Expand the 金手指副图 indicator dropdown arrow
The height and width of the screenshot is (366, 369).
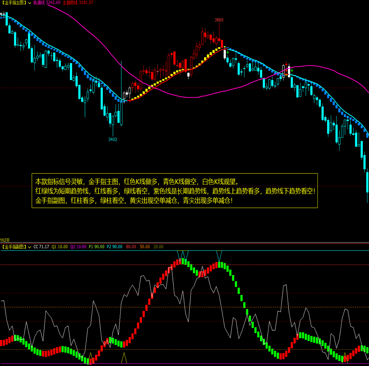(x=29, y=247)
